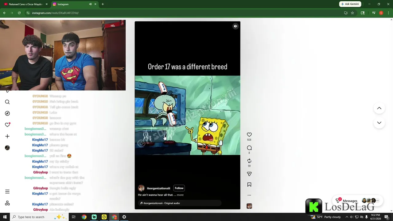Show hidden system tray icons
The width and height of the screenshot is (393, 221).
point(347,217)
